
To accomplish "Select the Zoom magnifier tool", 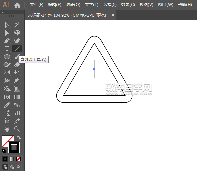I will (17, 129).
